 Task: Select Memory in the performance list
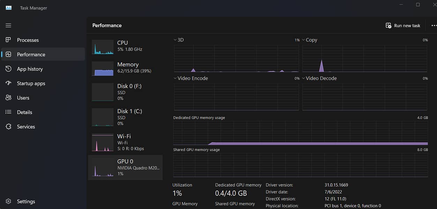coord(125,68)
